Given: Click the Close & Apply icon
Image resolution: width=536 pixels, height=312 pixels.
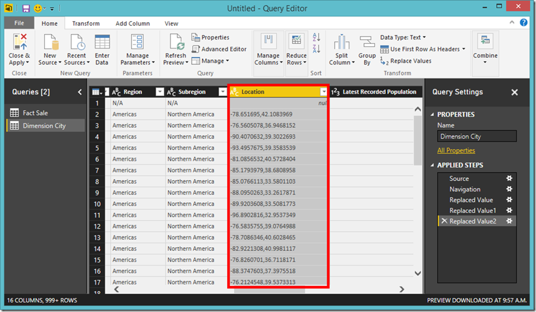Looking at the screenshot, I should (20, 42).
